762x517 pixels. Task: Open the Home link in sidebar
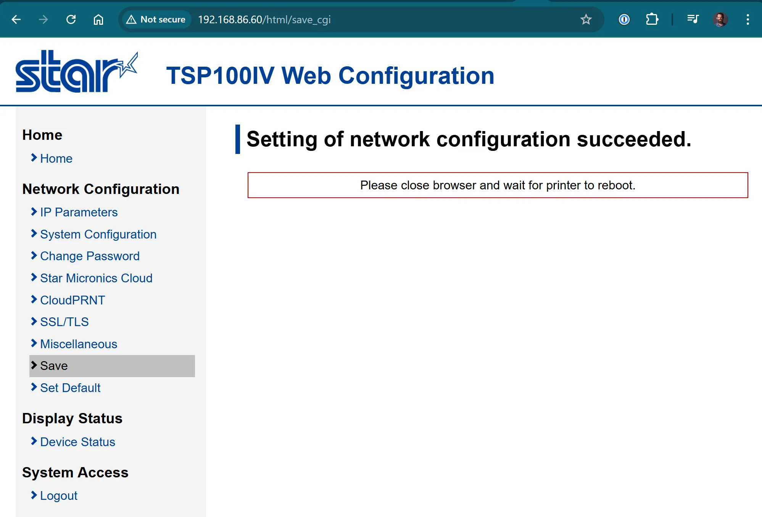(56, 158)
